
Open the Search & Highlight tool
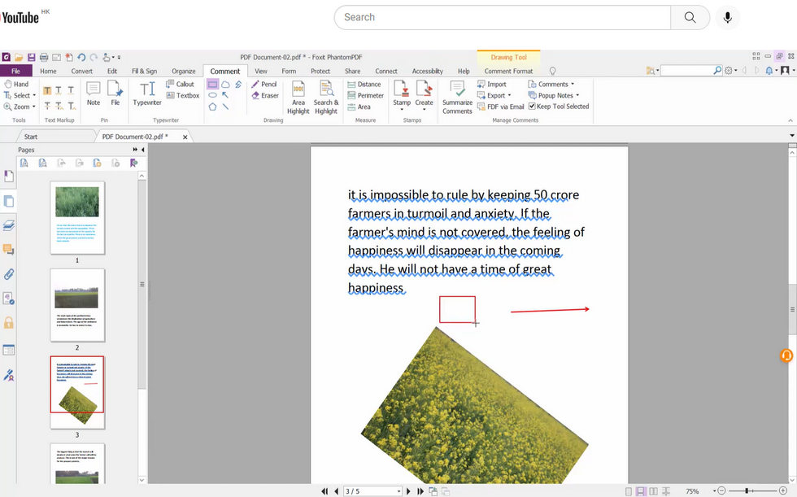coord(325,98)
